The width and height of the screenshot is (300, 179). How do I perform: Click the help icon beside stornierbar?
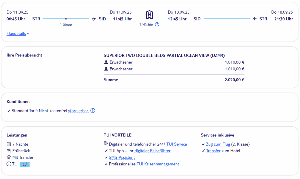point(93,111)
